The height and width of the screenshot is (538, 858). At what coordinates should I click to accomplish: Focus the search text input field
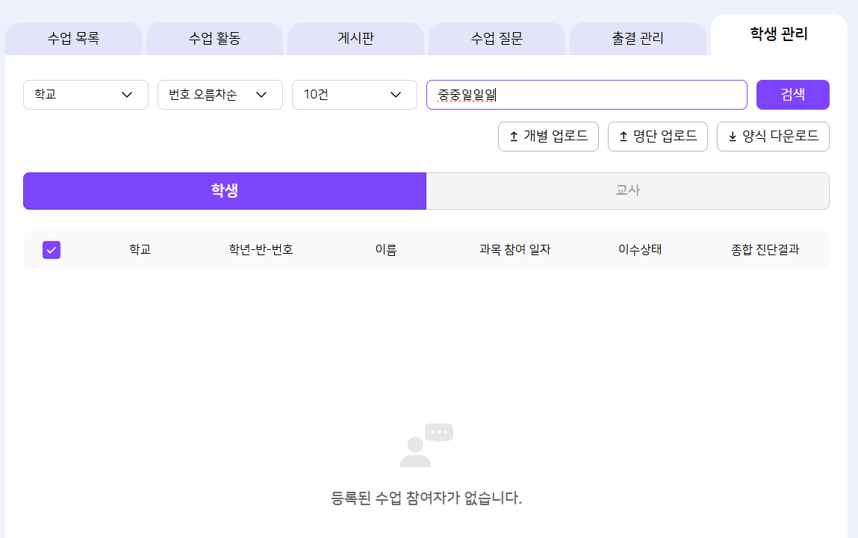coord(586,95)
